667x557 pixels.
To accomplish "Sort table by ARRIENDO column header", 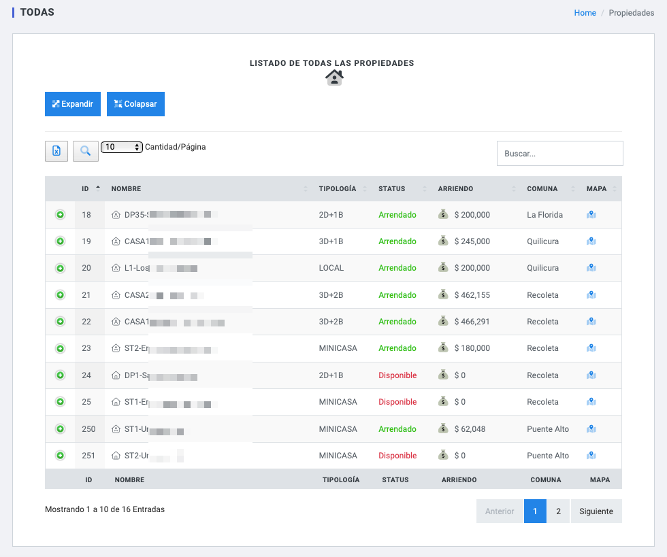I will (476, 189).
